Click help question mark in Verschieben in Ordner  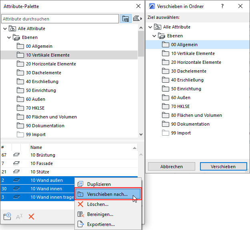(x=222, y=6)
